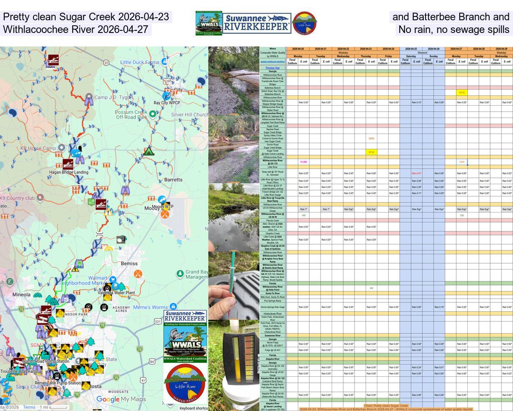The width and height of the screenshot is (513, 411).
Task: Open the Terms link
Action: 30,407
